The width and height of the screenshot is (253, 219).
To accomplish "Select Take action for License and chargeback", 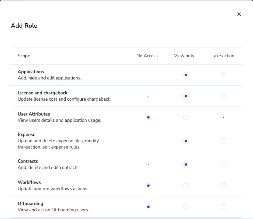I will 223,96.
